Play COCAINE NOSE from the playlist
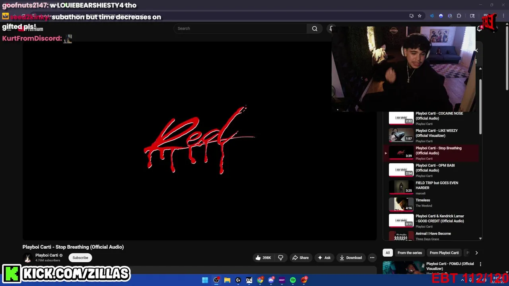This screenshot has width=509, height=286. coord(431,118)
